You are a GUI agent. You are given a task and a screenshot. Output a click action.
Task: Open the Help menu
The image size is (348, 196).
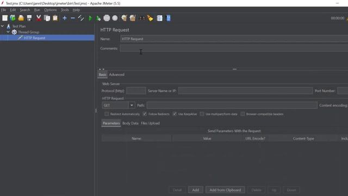tap(76, 10)
